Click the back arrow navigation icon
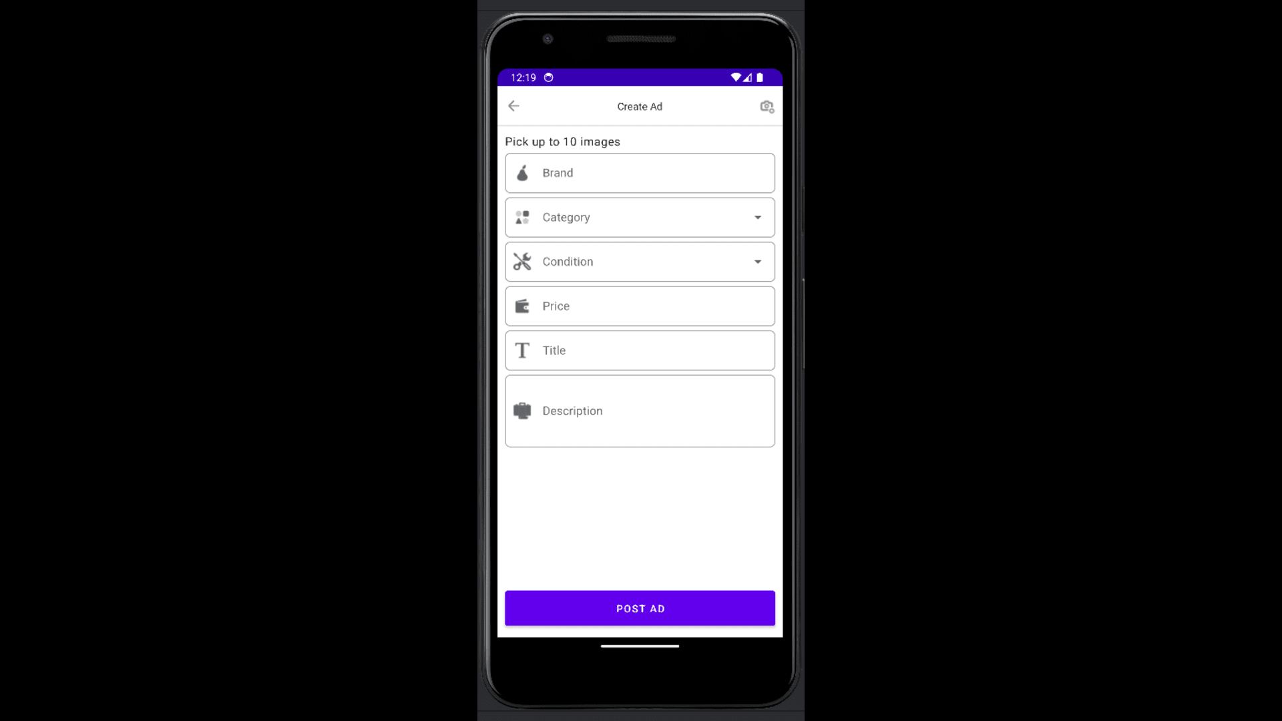 click(x=514, y=105)
